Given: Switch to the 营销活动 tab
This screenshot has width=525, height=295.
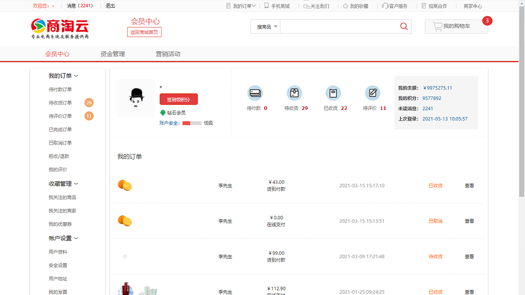Looking at the screenshot, I should pyautogui.click(x=167, y=54).
